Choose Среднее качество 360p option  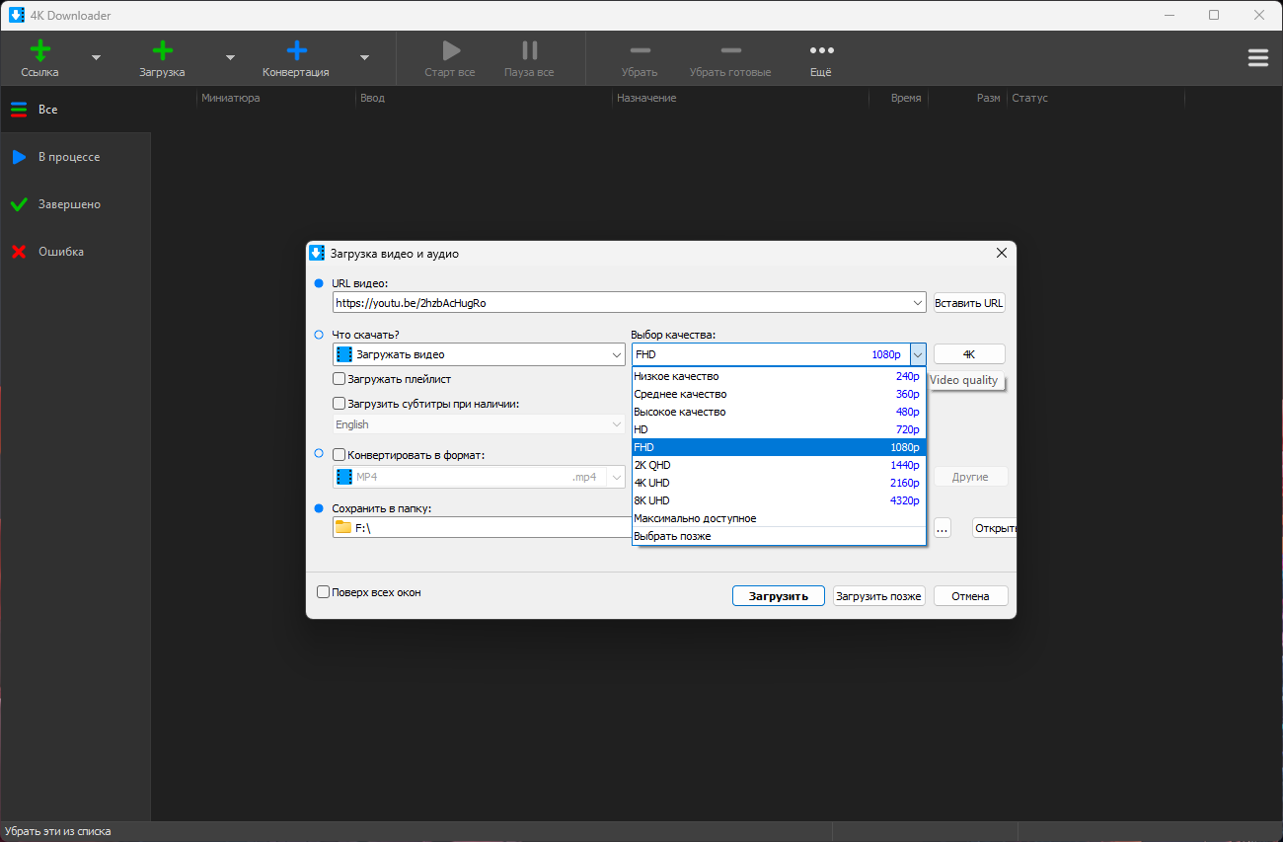pyautogui.click(x=779, y=394)
